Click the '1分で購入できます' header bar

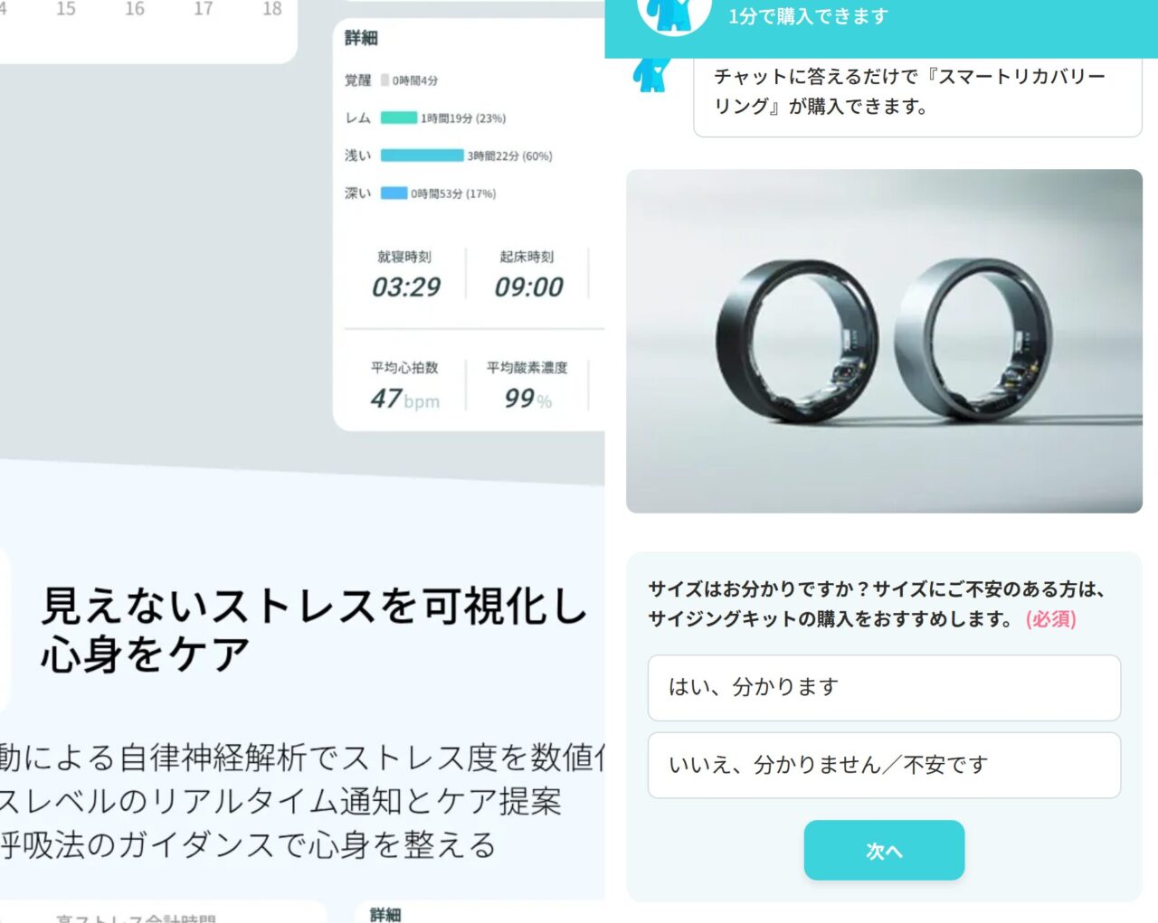coord(881,27)
